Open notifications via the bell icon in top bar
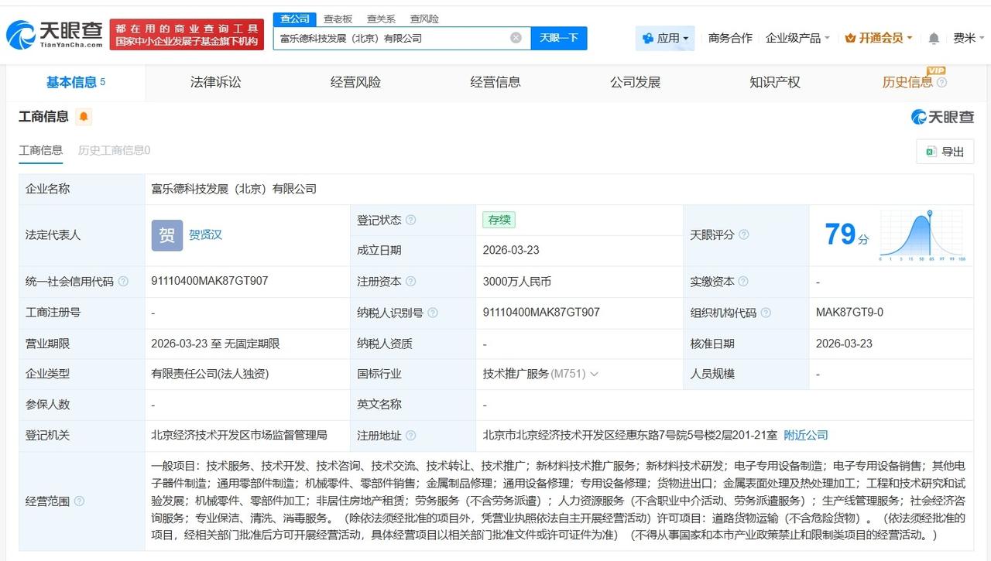This screenshot has height=561, width=991. (933, 37)
